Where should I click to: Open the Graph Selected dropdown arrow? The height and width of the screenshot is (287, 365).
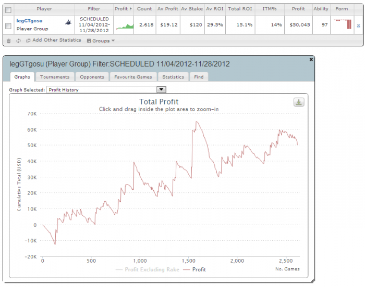161,89
